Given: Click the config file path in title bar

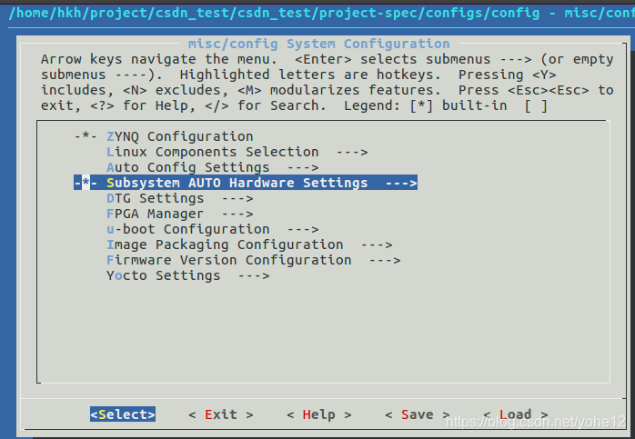Looking at the screenshot, I should [x=274, y=13].
